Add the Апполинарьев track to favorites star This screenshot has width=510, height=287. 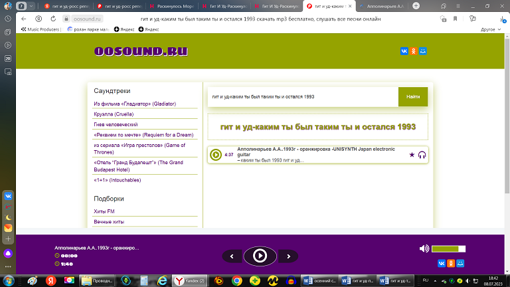click(x=412, y=155)
